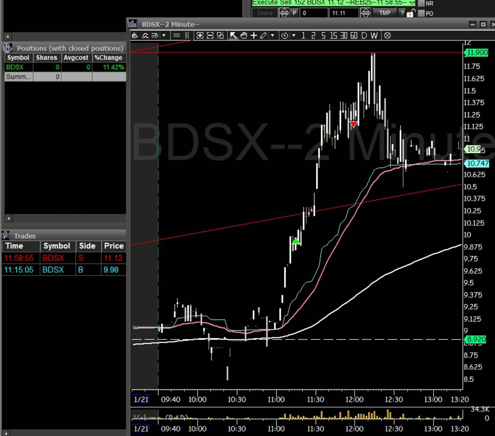
Task: Click the arrow cursor tool icon
Action: click(x=233, y=36)
